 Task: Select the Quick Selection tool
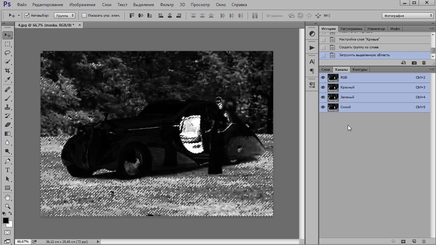click(7, 62)
